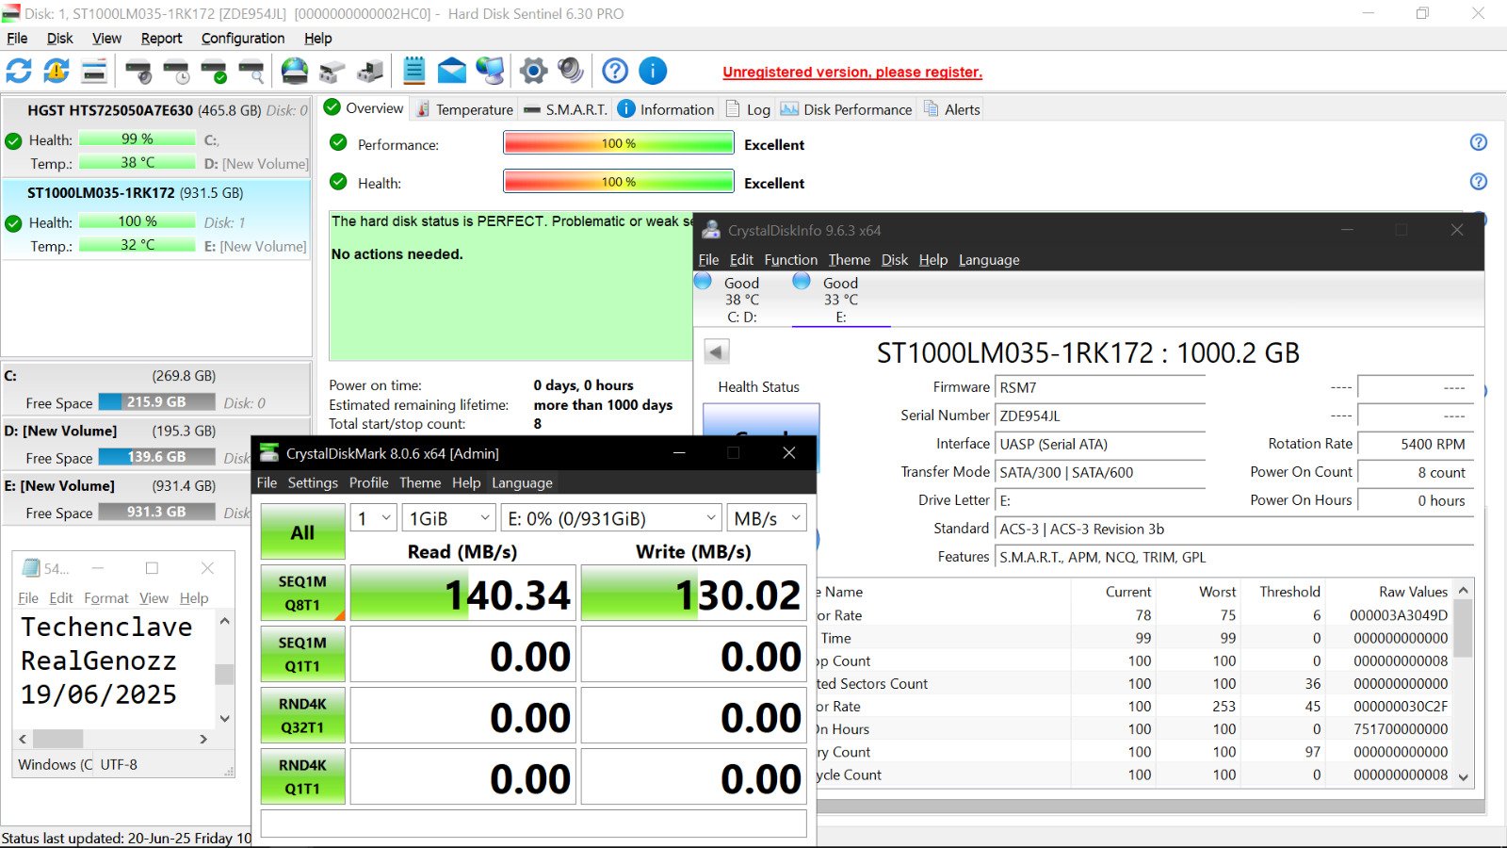Switch to the S.M.A.R.T. tab

(566, 109)
